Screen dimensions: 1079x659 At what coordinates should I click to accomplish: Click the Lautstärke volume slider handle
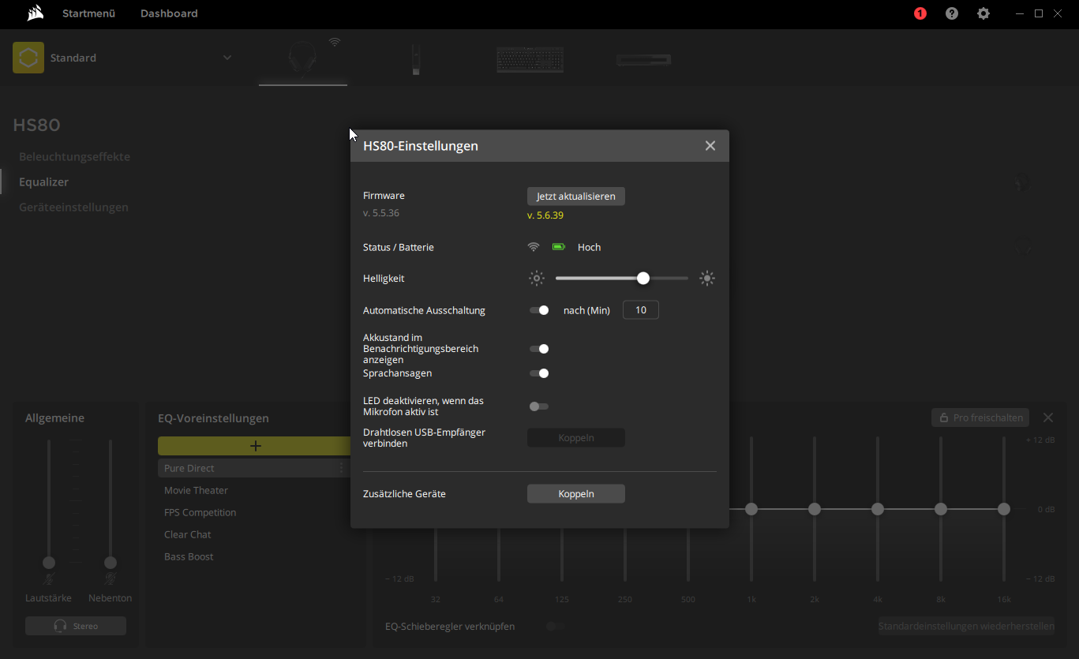49,562
